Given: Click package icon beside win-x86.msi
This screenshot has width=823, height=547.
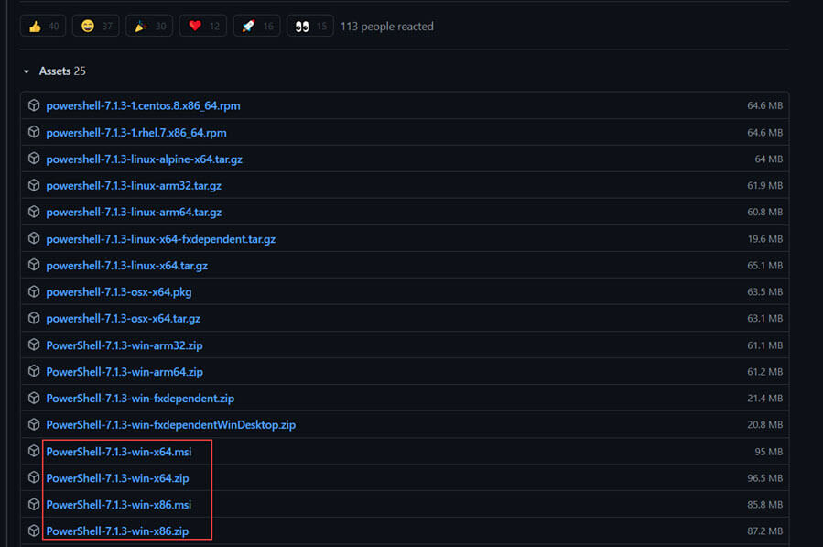Looking at the screenshot, I should click(34, 504).
